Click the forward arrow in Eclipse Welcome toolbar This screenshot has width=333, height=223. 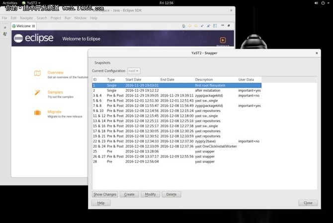tap(196, 26)
